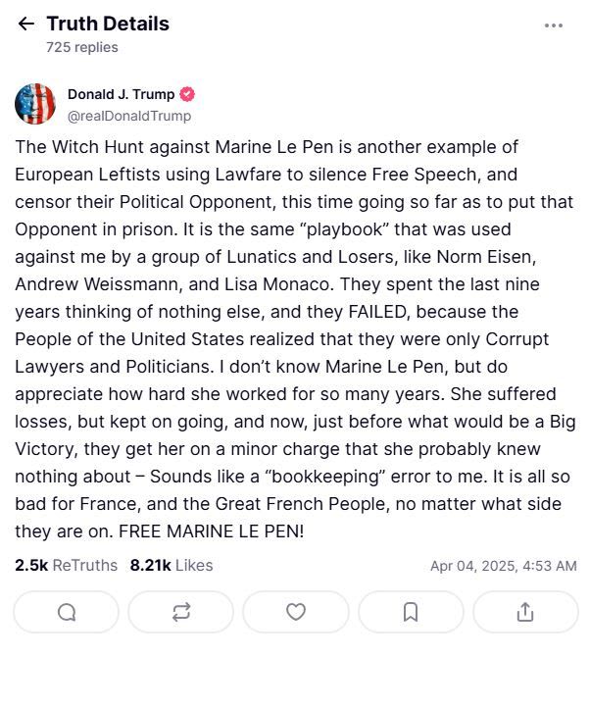Open the three-dot more options menu
Screen dimensions: 590x708
pos(554,25)
